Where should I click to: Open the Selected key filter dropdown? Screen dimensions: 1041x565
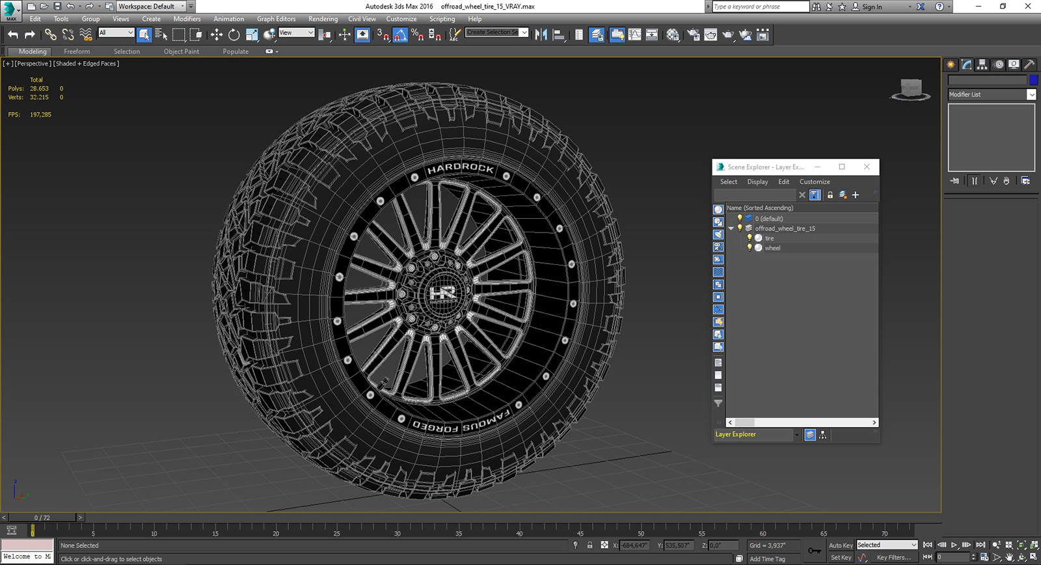(x=887, y=545)
